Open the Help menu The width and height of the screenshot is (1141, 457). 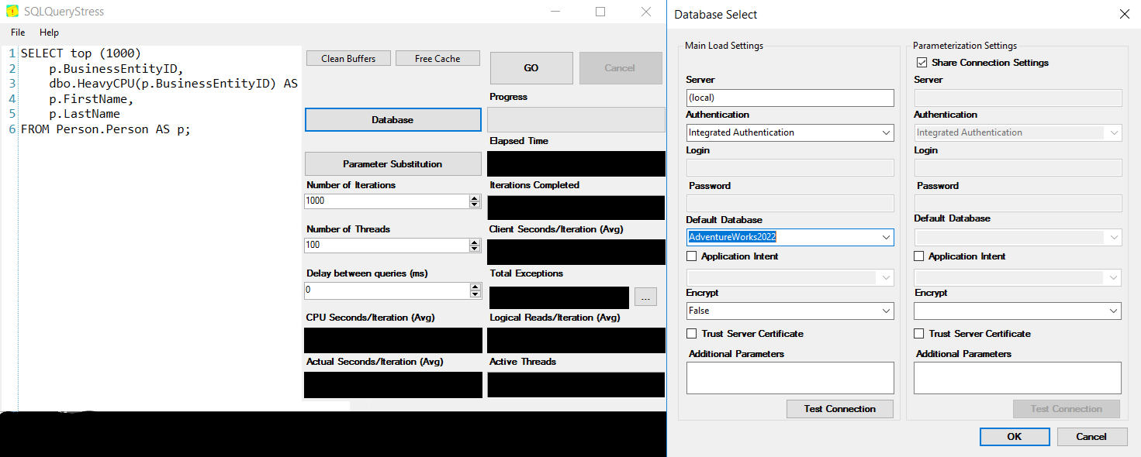point(49,33)
